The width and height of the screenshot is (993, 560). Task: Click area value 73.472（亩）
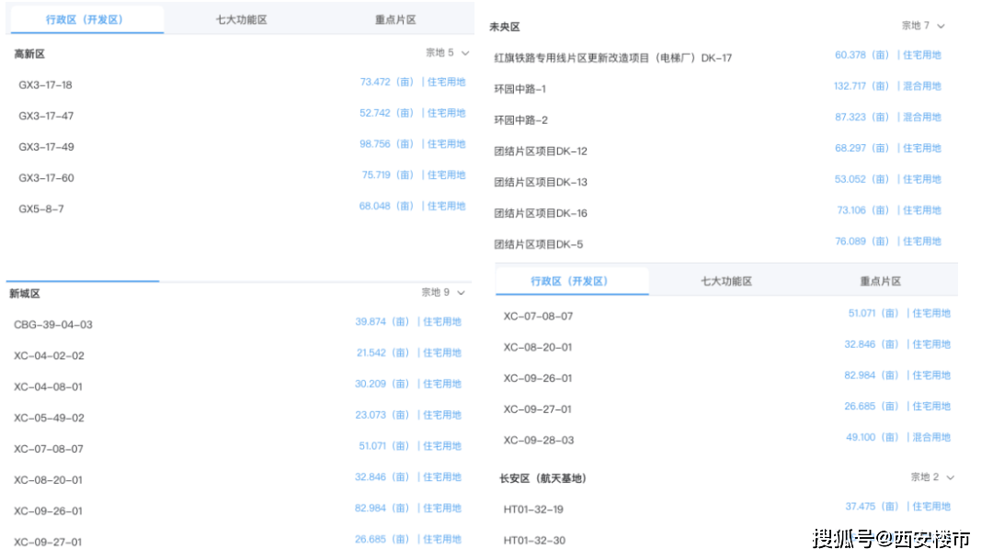(386, 82)
